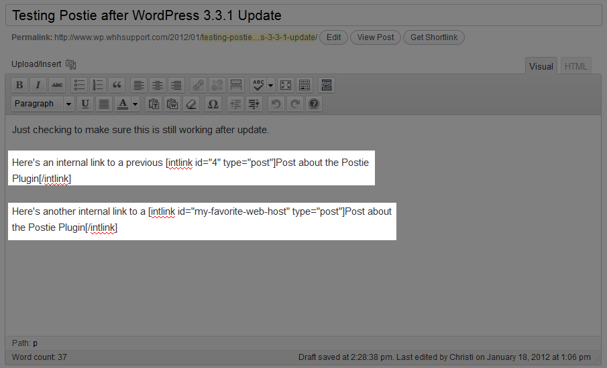Toggle strikethrough formatting
This screenshot has height=368, width=607.
57,85
